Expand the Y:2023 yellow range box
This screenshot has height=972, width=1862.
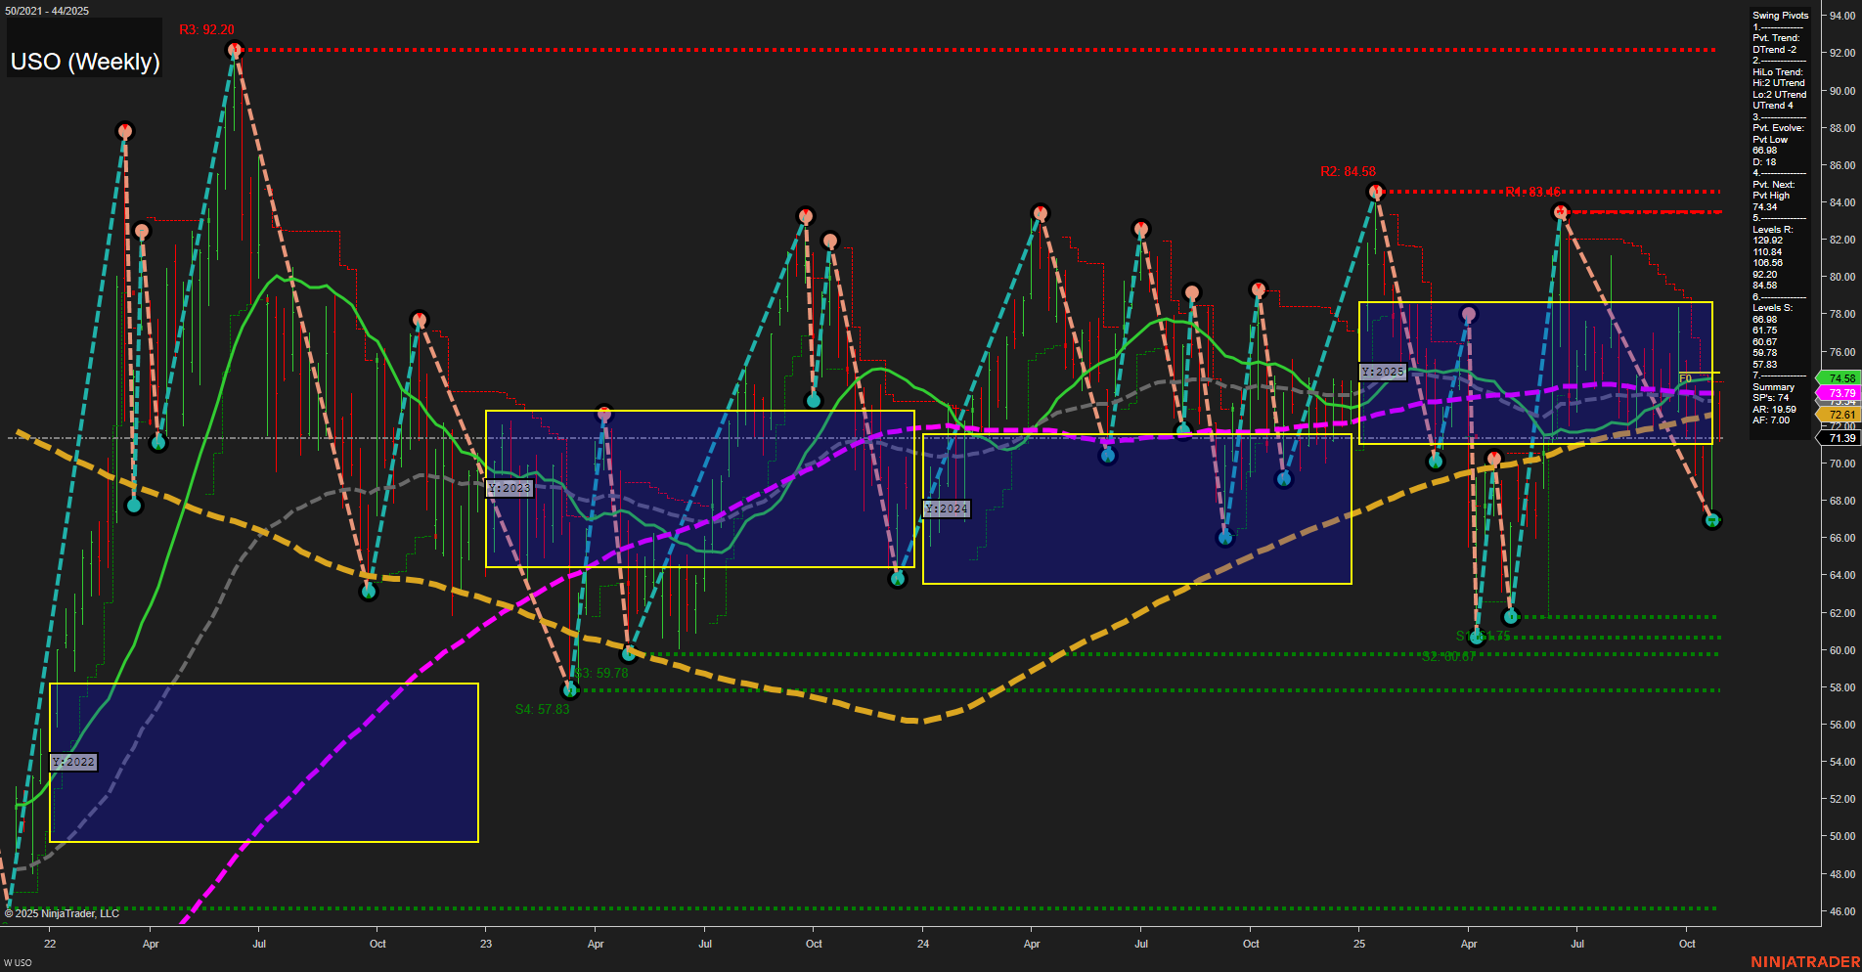tap(510, 487)
